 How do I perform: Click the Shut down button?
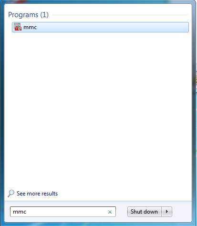click(144, 212)
